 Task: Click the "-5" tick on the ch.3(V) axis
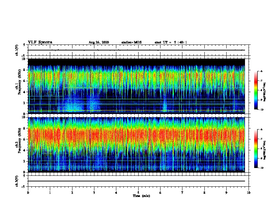point(24,187)
